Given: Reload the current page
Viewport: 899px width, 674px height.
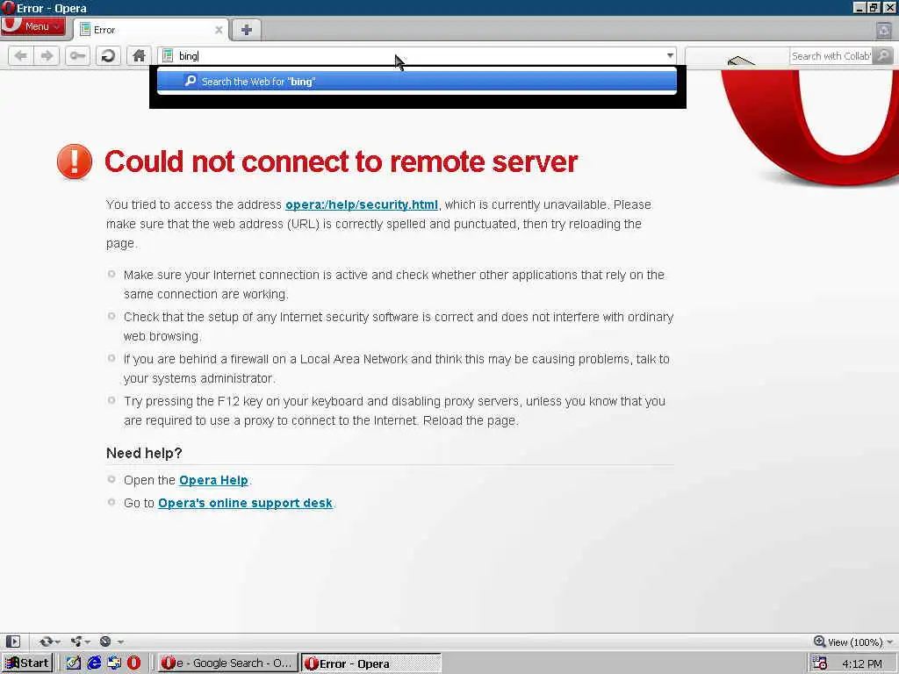Looking at the screenshot, I should [108, 55].
